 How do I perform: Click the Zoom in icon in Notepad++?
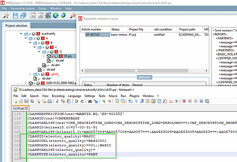pyautogui.click(x=103, y=101)
